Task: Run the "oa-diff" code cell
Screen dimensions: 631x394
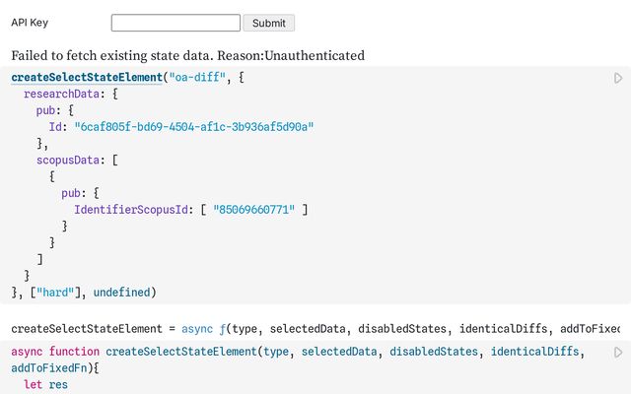Action: pos(618,78)
